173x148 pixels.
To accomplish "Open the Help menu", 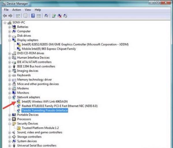I will [x=38, y=10].
